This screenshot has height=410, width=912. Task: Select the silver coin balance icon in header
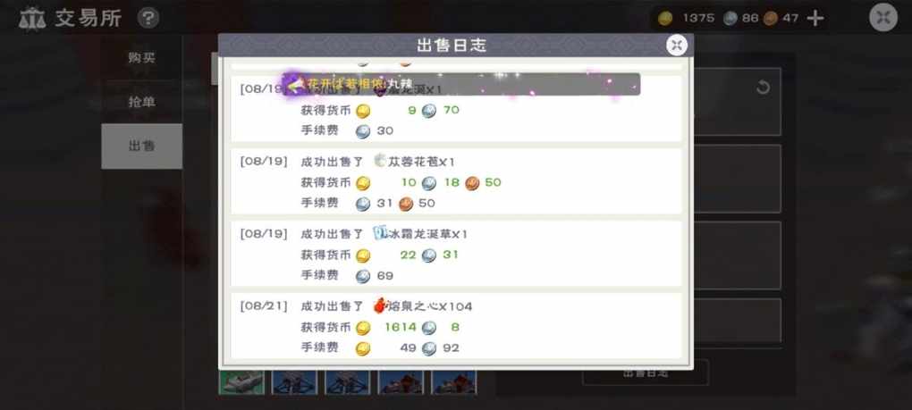point(730,19)
